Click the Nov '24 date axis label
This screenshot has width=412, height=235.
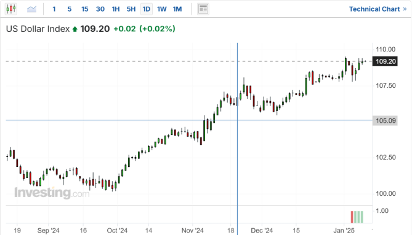(193, 231)
